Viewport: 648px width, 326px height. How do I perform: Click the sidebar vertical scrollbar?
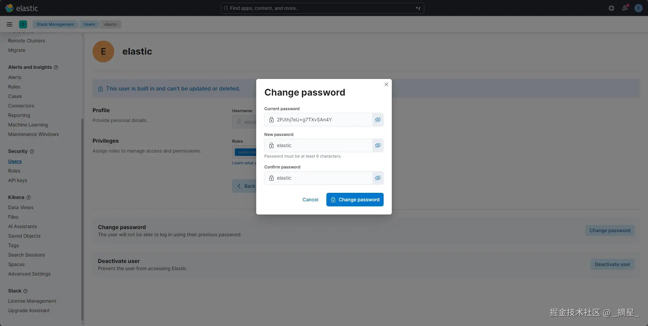(82, 220)
